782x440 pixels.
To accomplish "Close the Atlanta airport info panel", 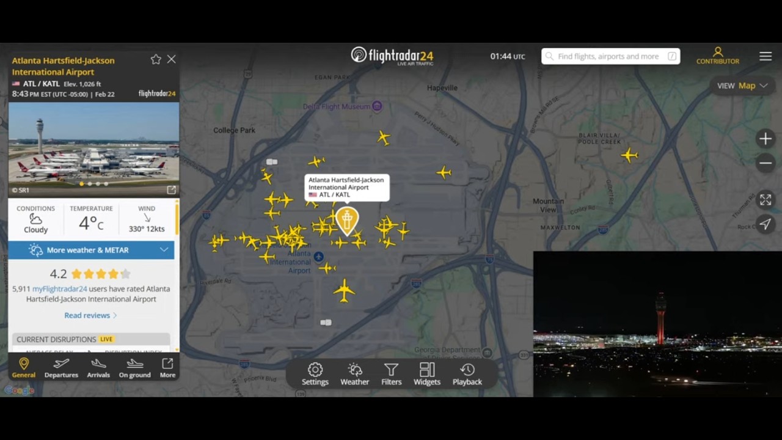I will click(172, 59).
